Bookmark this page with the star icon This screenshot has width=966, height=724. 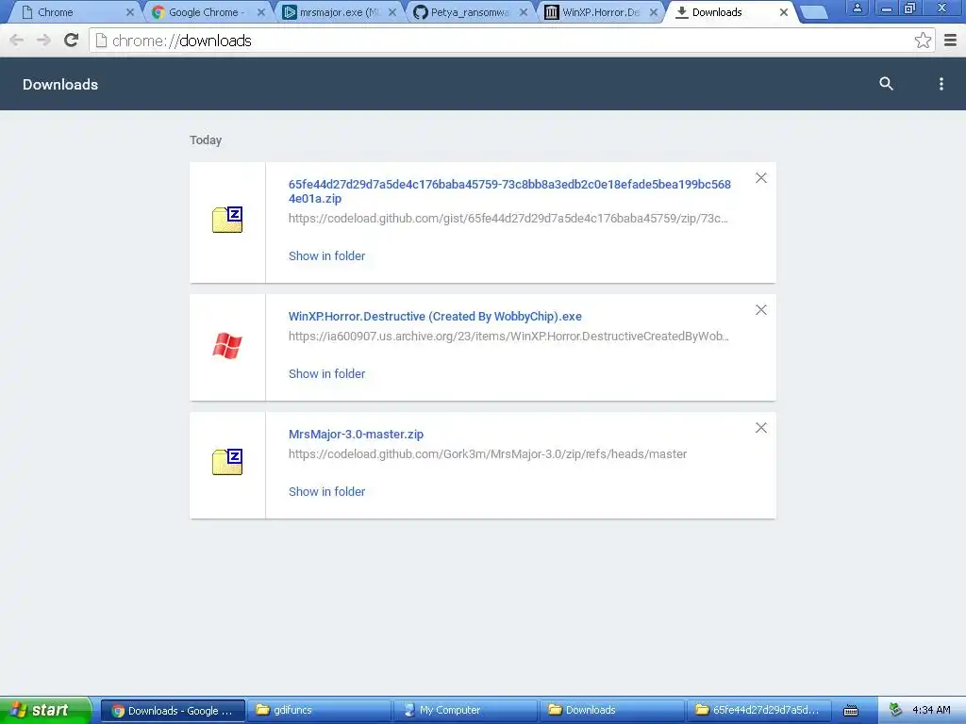(923, 41)
